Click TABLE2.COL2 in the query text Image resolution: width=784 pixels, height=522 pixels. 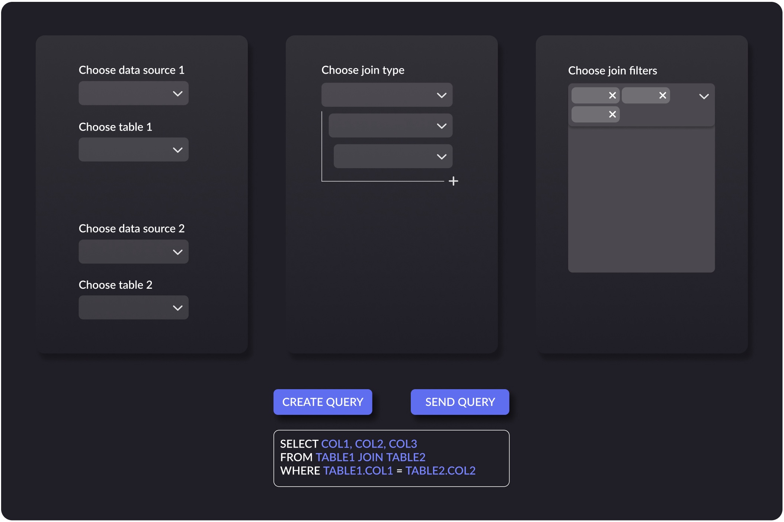[x=441, y=471]
